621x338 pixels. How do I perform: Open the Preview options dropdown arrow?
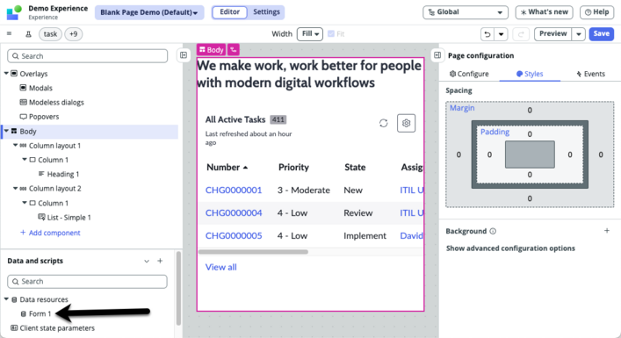pyautogui.click(x=579, y=34)
